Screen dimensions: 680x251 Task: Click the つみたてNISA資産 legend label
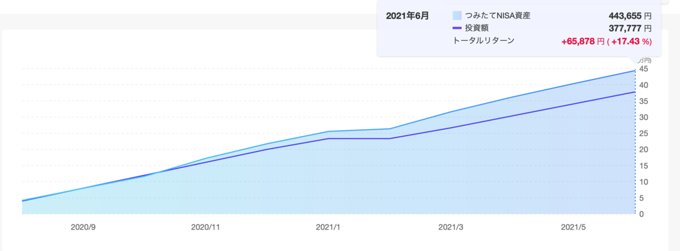[499, 16]
